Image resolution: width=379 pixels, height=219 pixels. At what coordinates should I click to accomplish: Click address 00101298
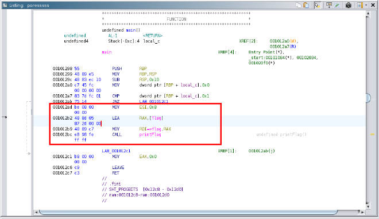(x=63, y=68)
